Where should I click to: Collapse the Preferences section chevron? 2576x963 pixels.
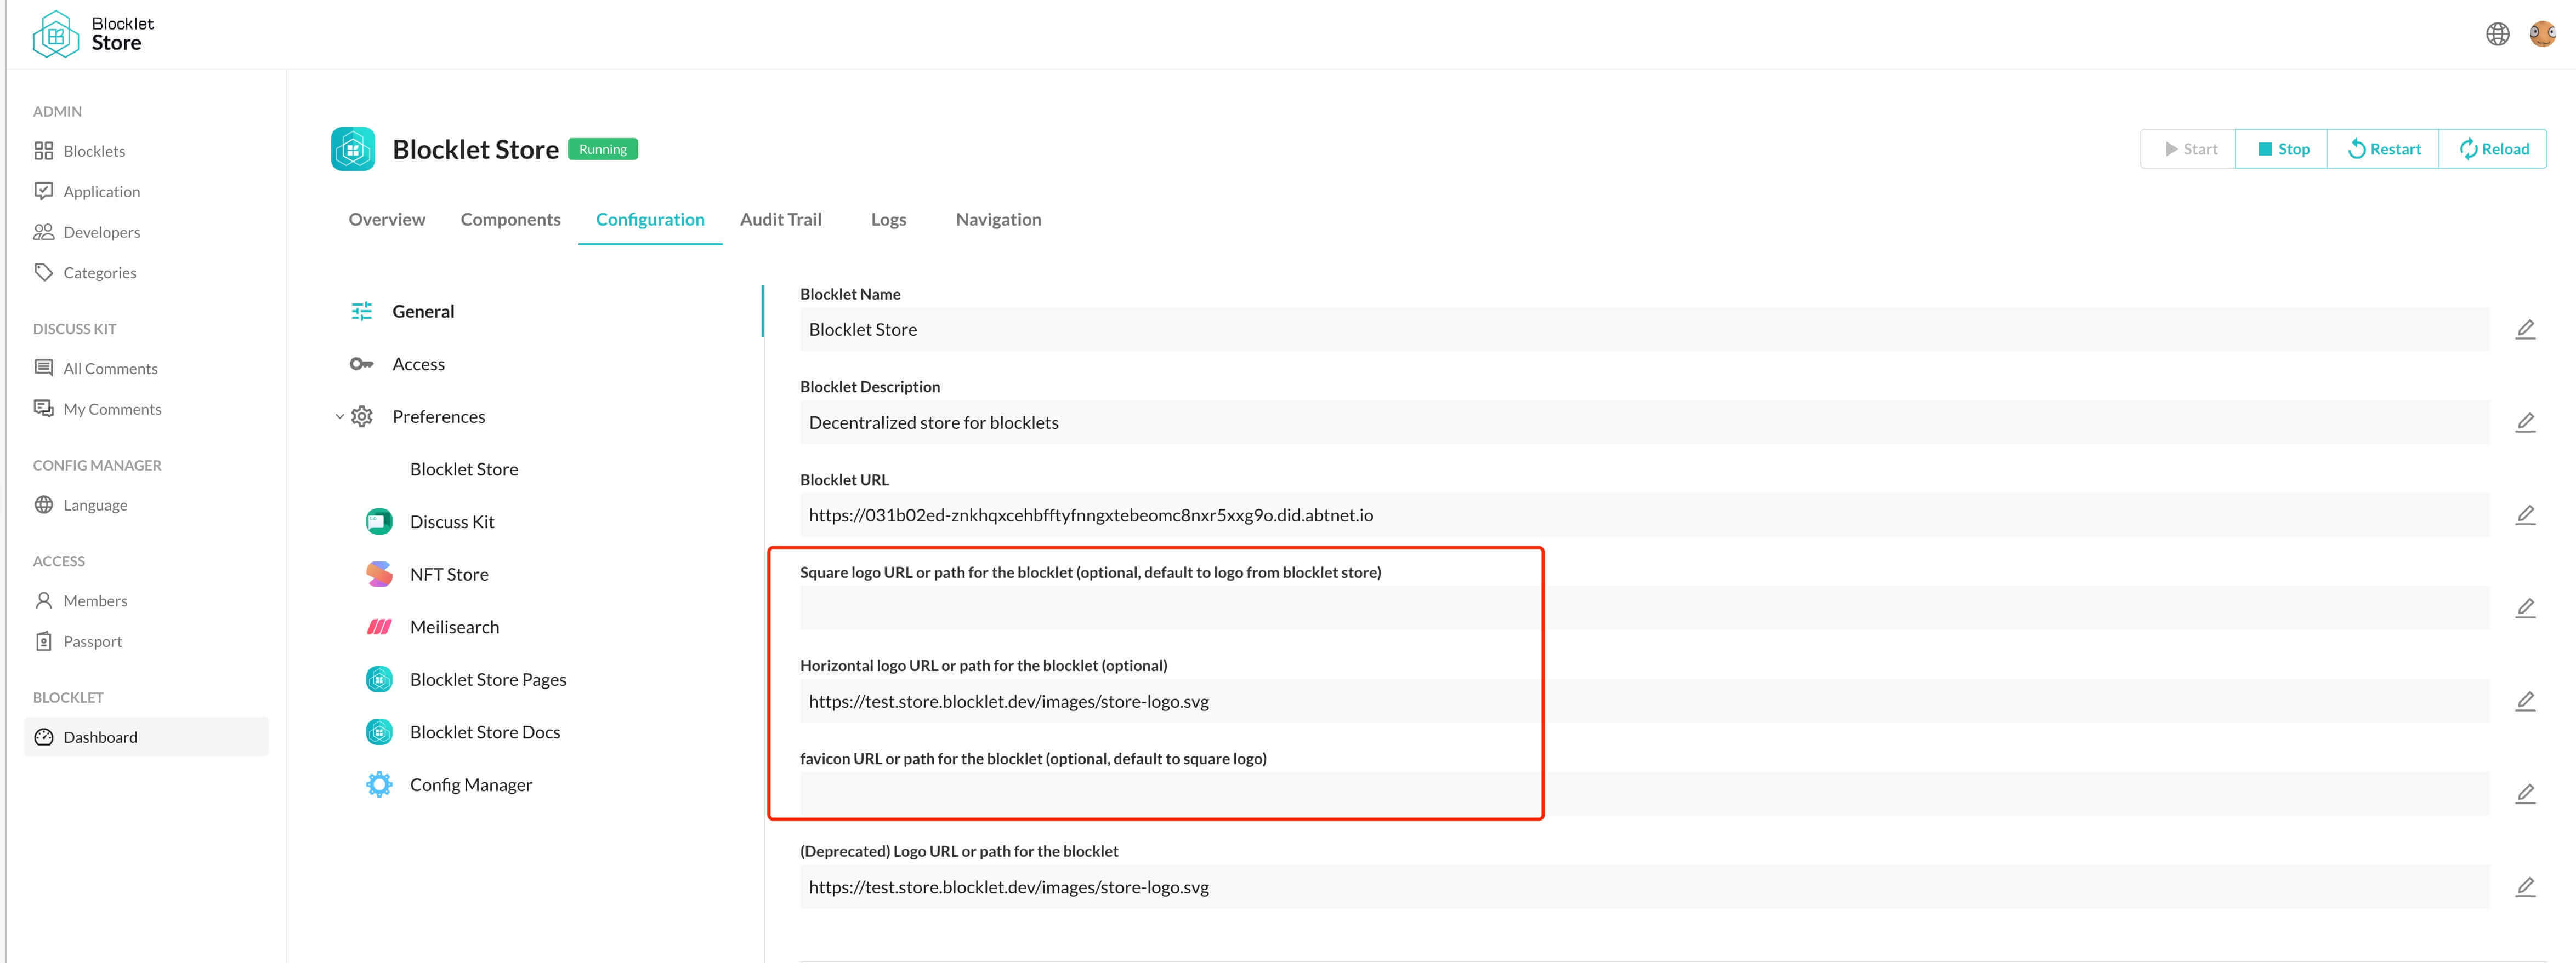point(339,416)
